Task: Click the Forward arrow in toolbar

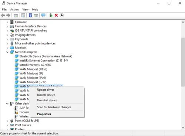Action: point(8,16)
